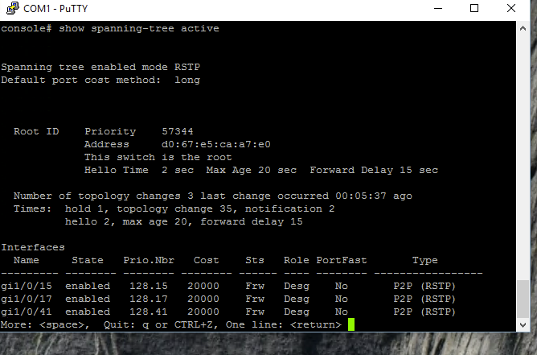
Task: Click interface name gi1/0/17
Action: [x=27, y=299]
